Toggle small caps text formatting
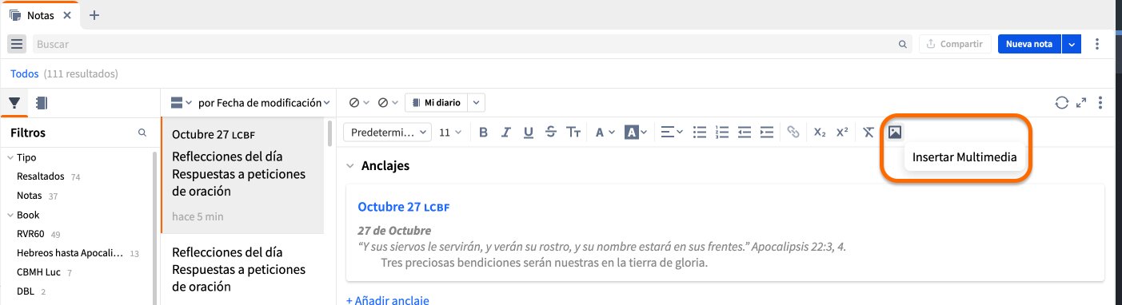Image resolution: width=1122 pixels, height=305 pixels. tap(573, 132)
